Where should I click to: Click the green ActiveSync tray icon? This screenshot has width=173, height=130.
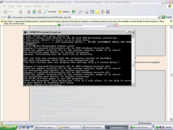pos(157,127)
